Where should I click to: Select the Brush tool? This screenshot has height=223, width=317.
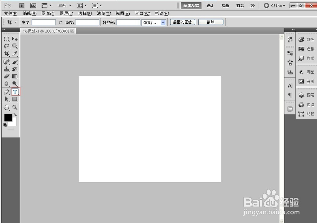15,61
